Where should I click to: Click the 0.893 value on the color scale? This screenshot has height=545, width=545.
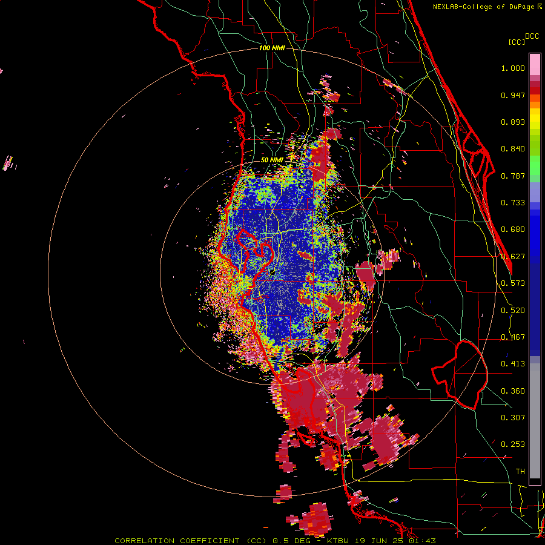(x=513, y=122)
